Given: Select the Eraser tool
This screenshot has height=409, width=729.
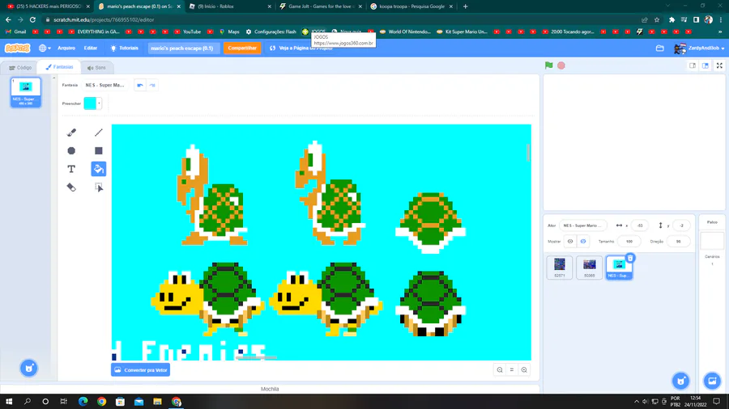Looking at the screenshot, I should 71,188.
